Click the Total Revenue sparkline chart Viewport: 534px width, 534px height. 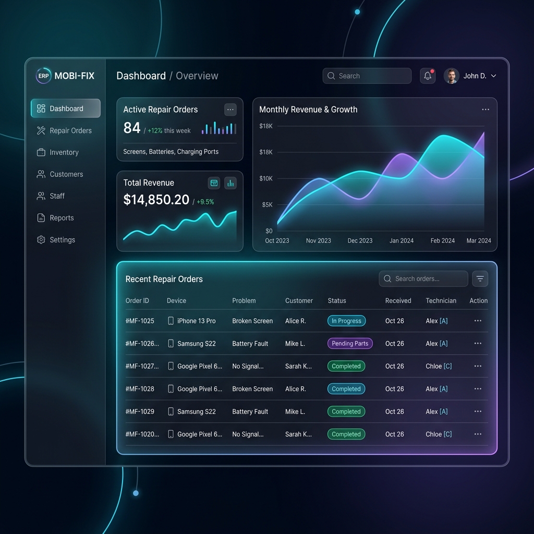pos(180,226)
